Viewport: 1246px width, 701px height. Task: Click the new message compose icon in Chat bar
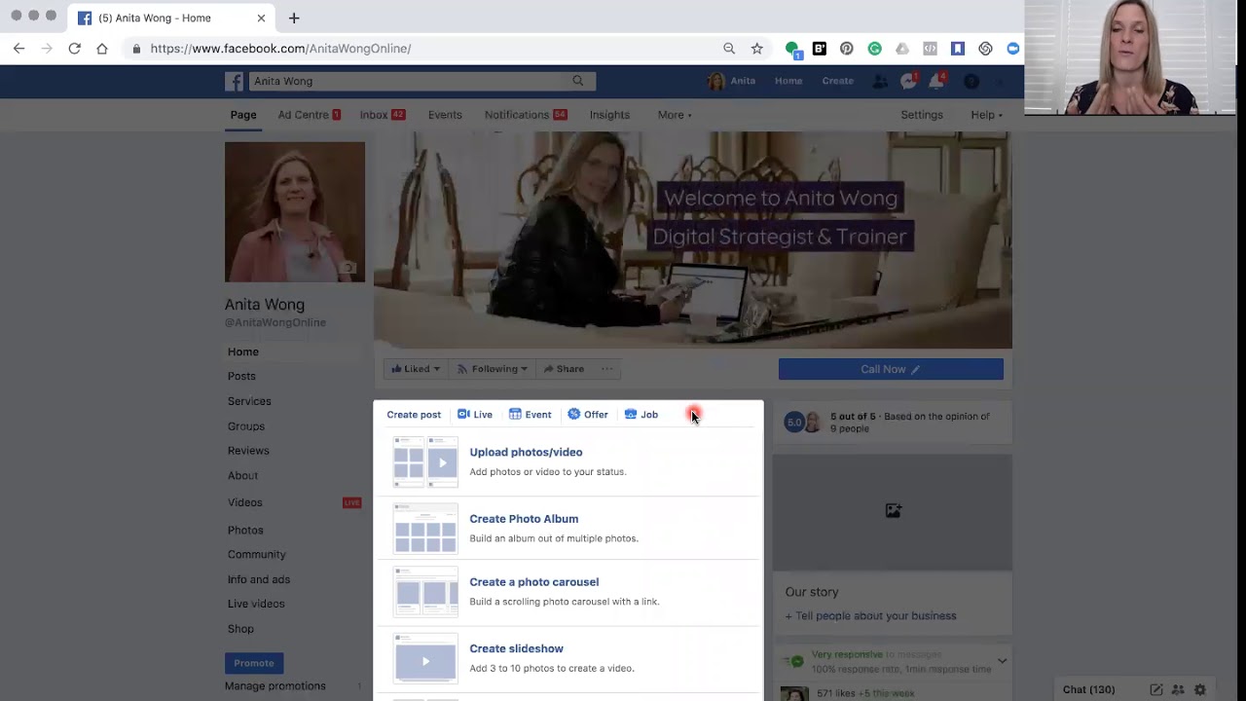click(1156, 689)
